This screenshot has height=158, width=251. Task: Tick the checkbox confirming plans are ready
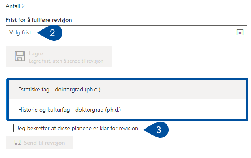point(10,128)
